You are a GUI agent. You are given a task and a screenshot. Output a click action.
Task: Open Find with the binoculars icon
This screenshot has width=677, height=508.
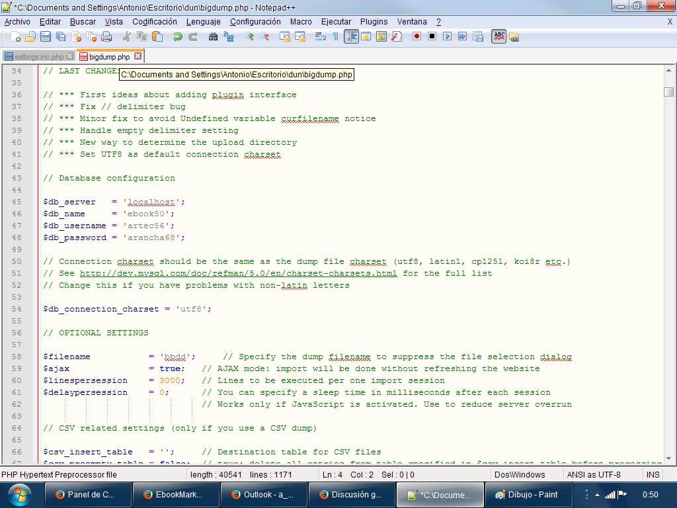click(x=213, y=37)
